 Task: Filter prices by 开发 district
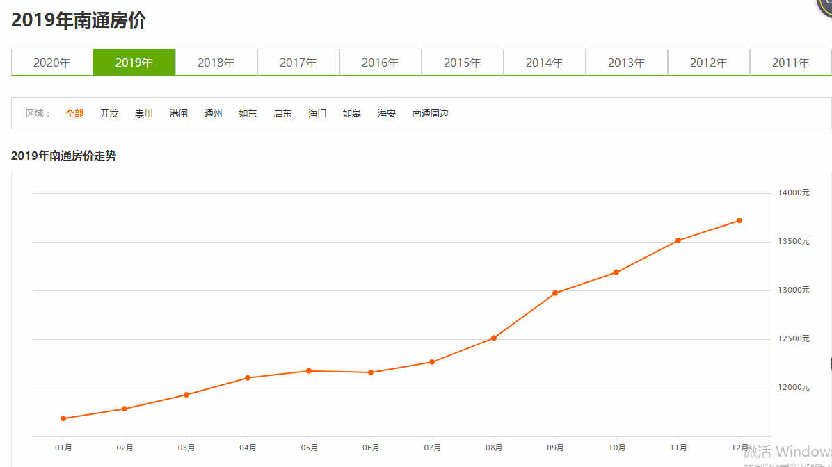click(x=109, y=113)
